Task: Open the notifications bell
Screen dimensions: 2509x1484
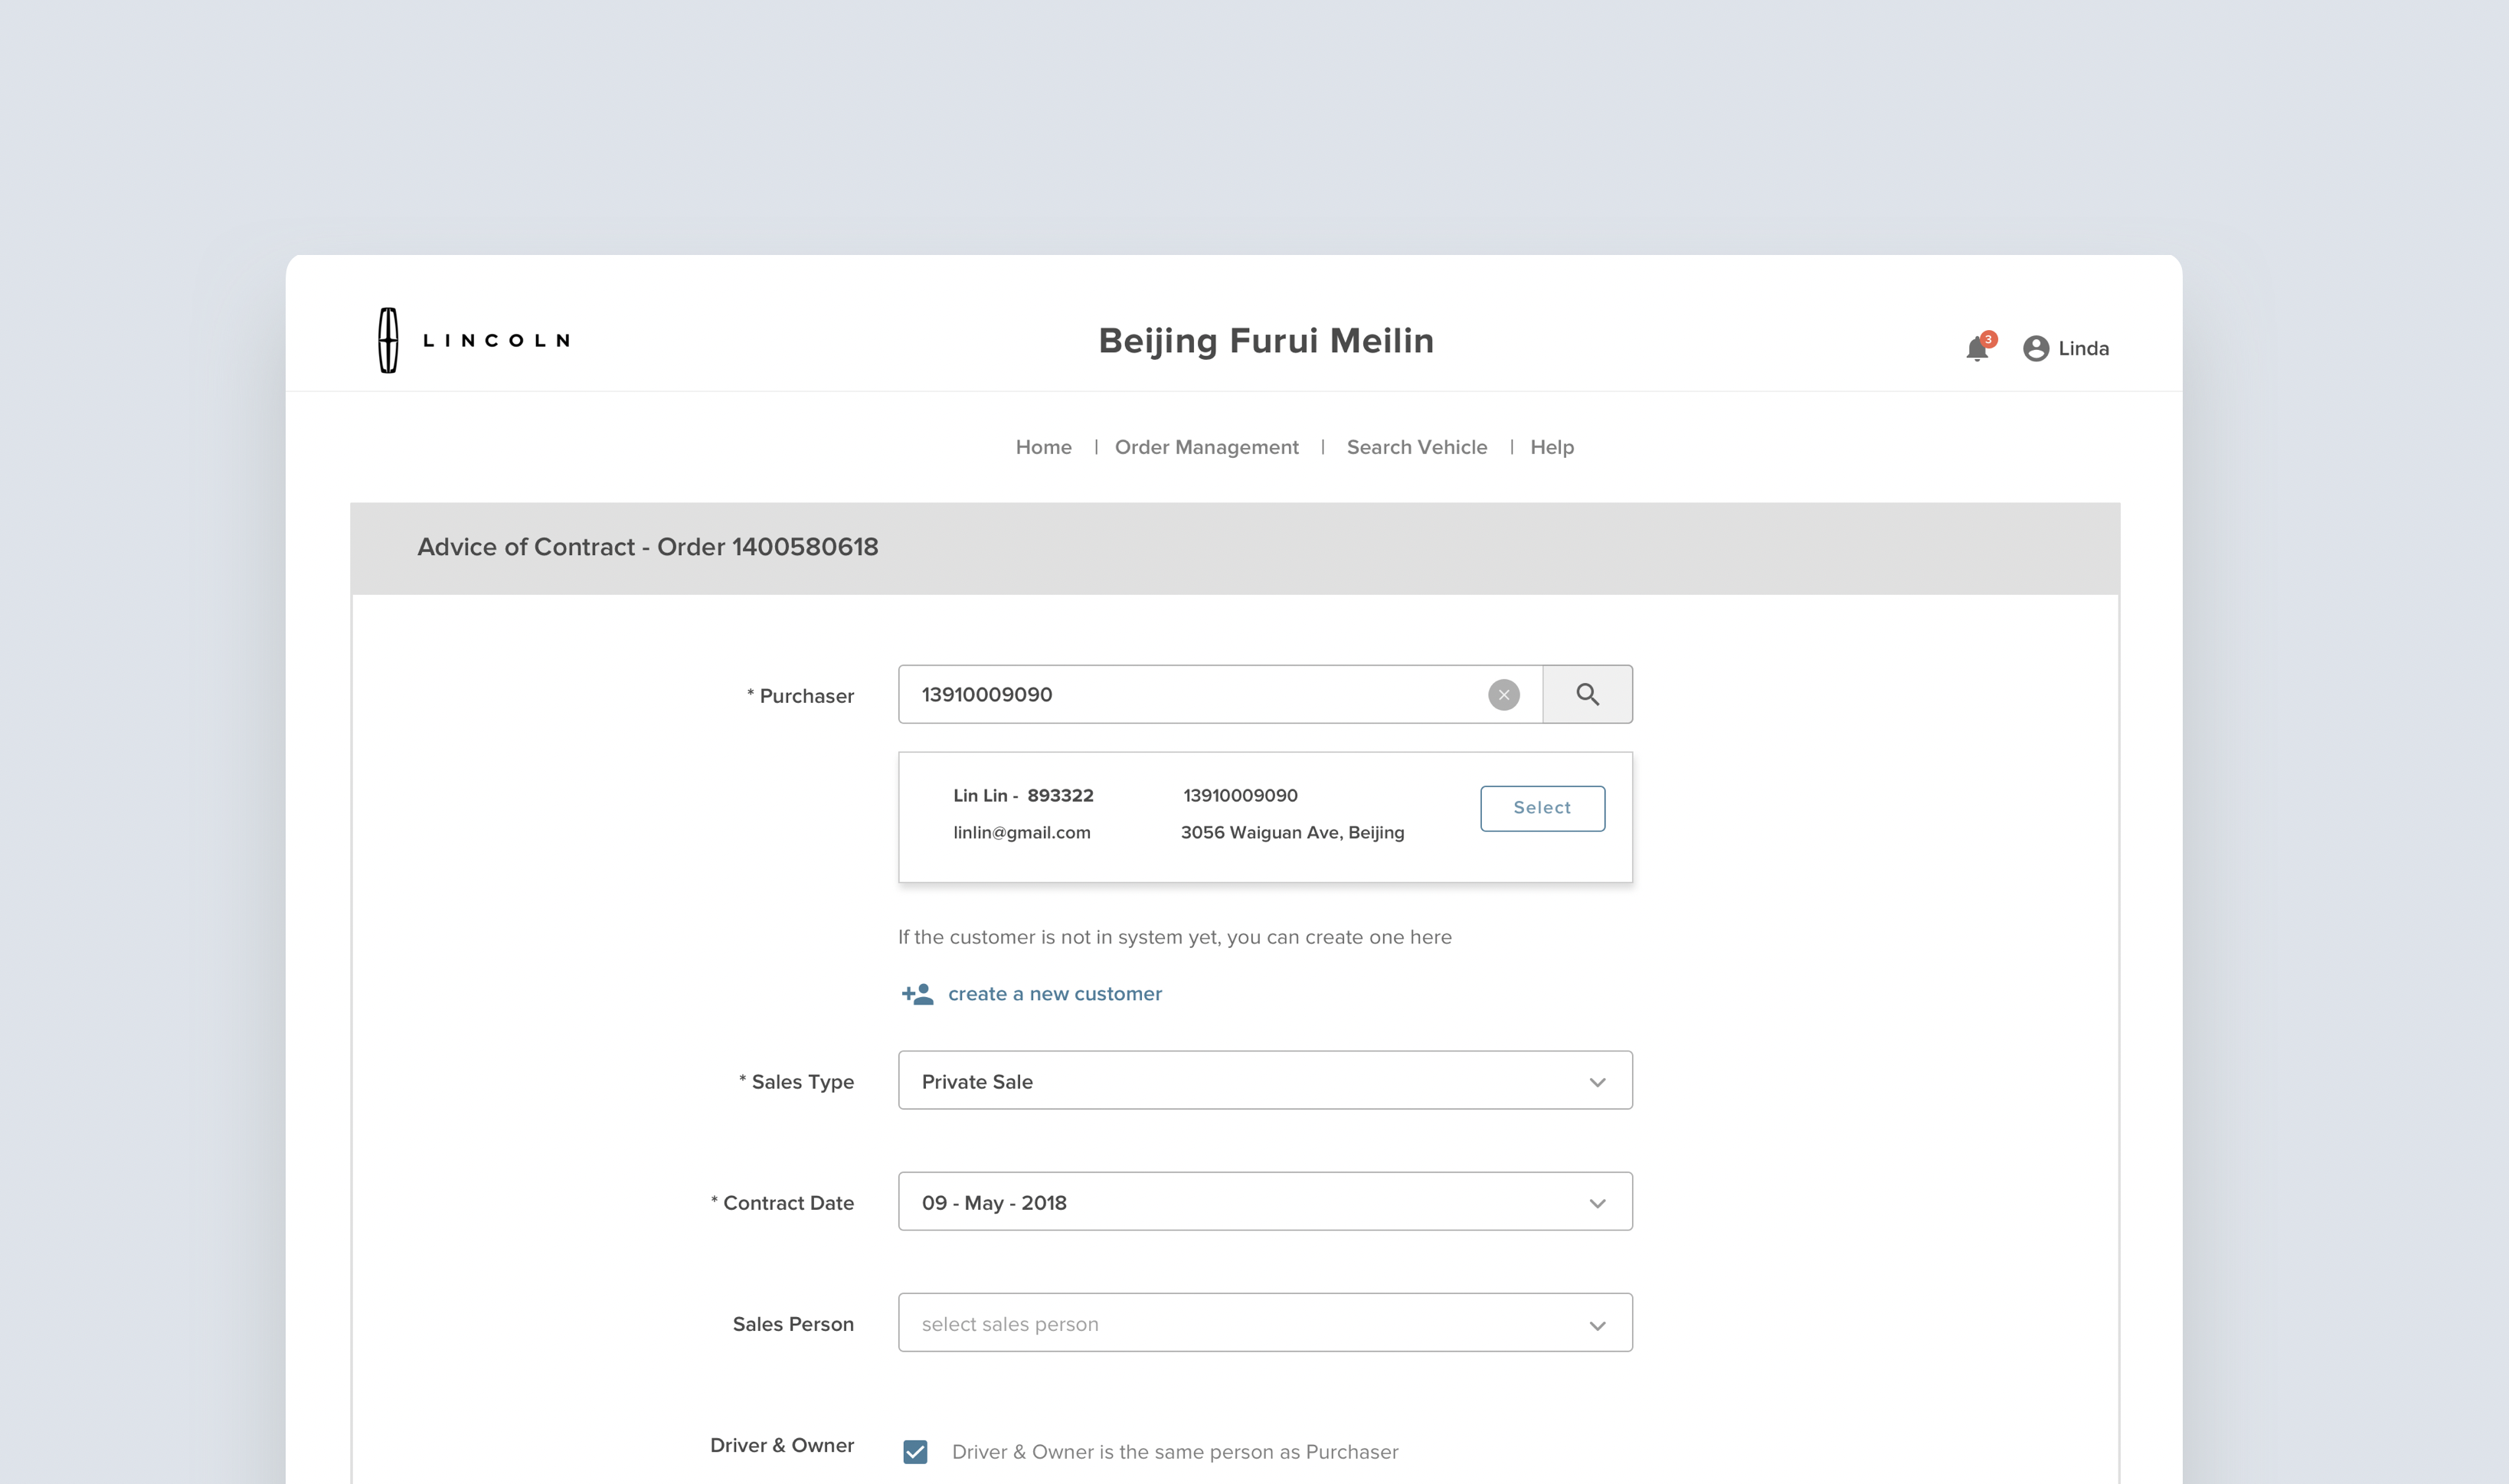Action: [1977, 348]
